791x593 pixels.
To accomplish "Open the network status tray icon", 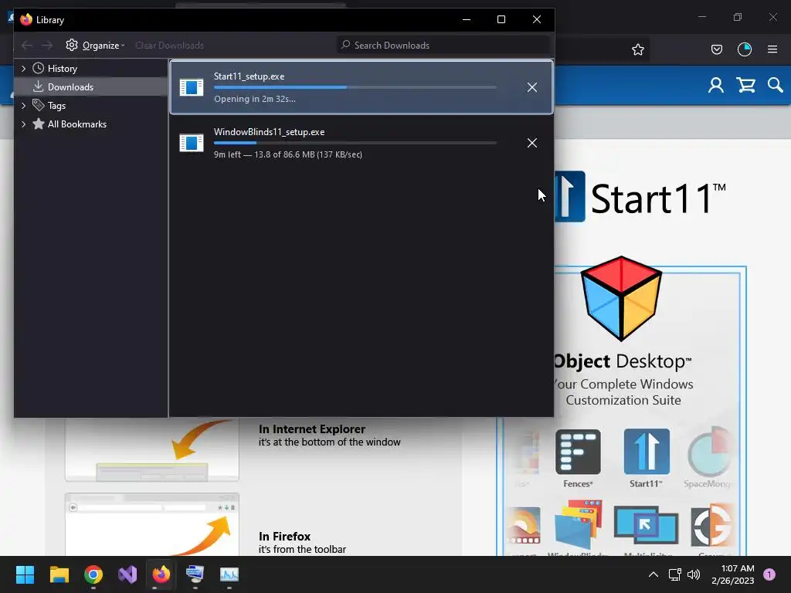I will [674, 574].
